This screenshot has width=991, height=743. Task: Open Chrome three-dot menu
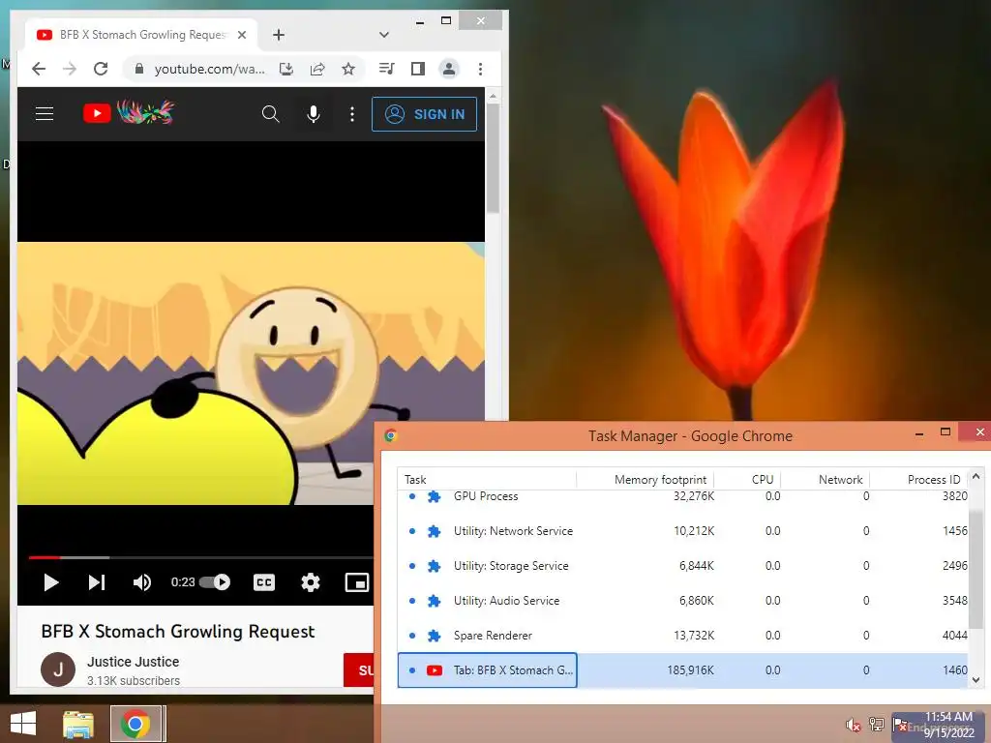(x=480, y=69)
